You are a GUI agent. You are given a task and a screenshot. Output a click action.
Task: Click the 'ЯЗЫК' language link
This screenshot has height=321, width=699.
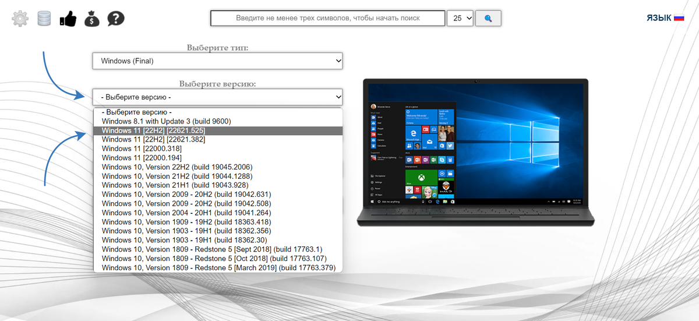pos(659,18)
